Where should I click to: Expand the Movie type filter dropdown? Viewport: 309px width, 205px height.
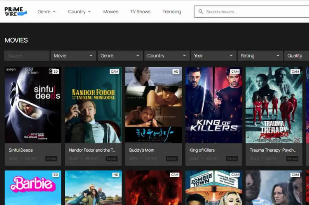click(x=73, y=55)
